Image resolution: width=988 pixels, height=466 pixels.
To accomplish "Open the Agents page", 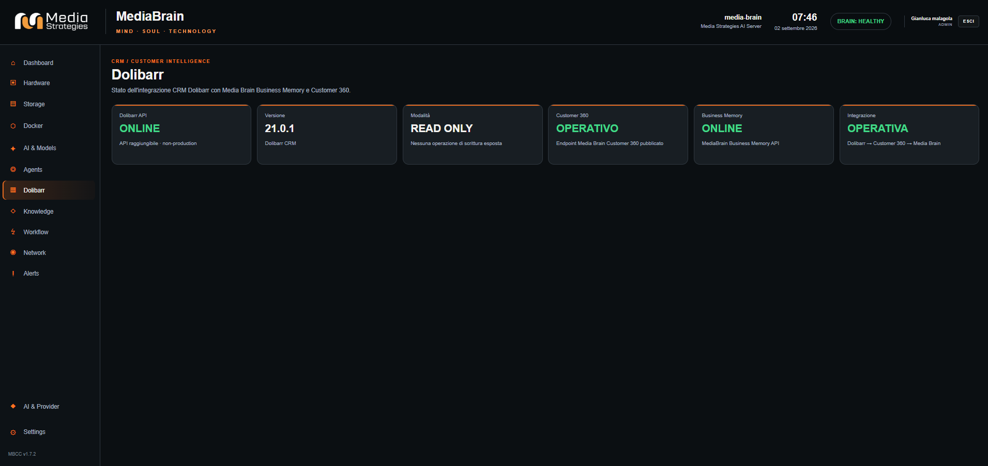I will click(50, 169).
